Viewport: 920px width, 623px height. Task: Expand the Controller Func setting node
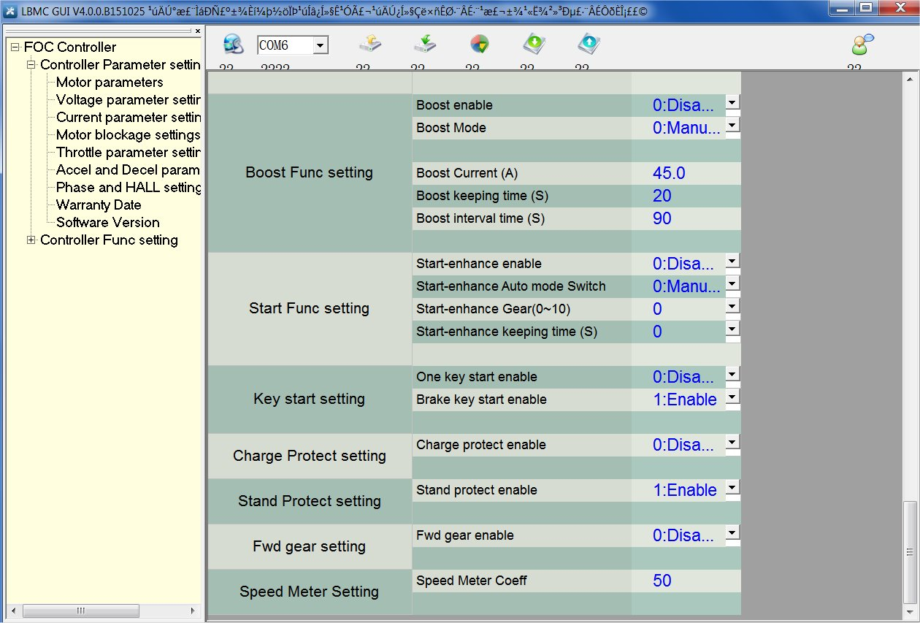tap(31, 240)
